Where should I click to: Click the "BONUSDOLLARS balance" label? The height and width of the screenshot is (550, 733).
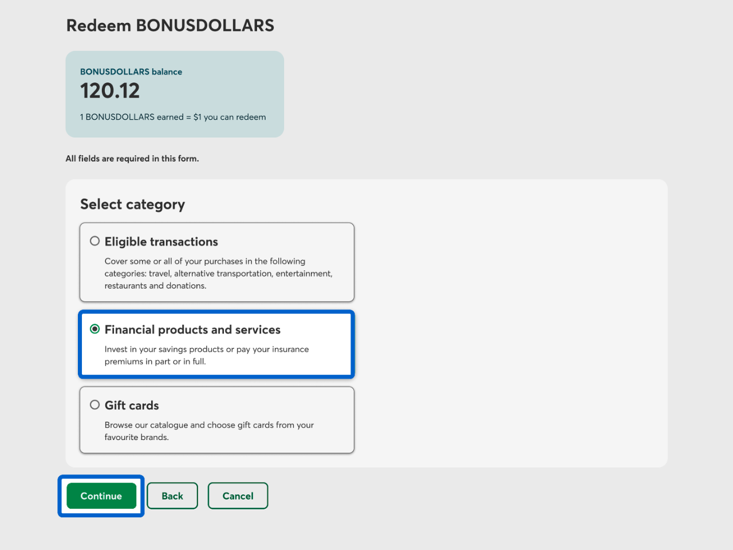131,72
